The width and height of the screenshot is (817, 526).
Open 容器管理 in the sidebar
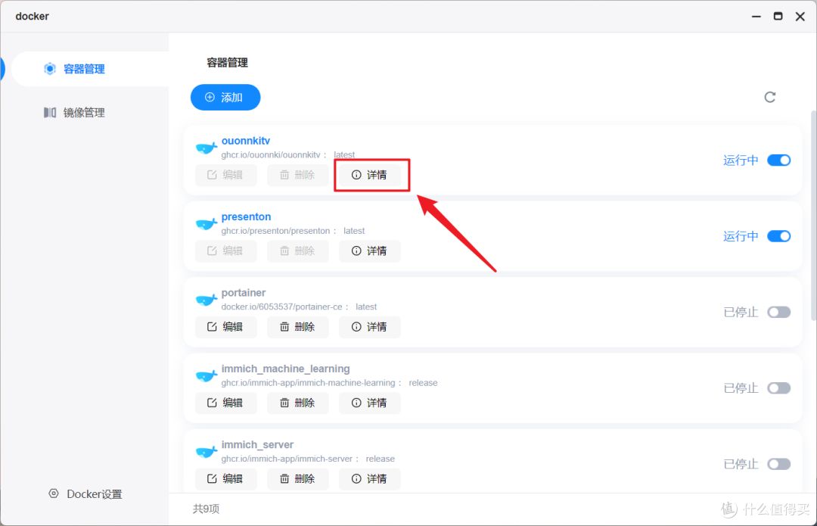click(90, 69)
